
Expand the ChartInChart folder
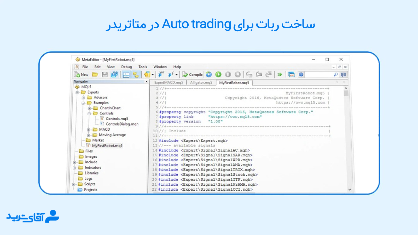click(x=89, y=108)
